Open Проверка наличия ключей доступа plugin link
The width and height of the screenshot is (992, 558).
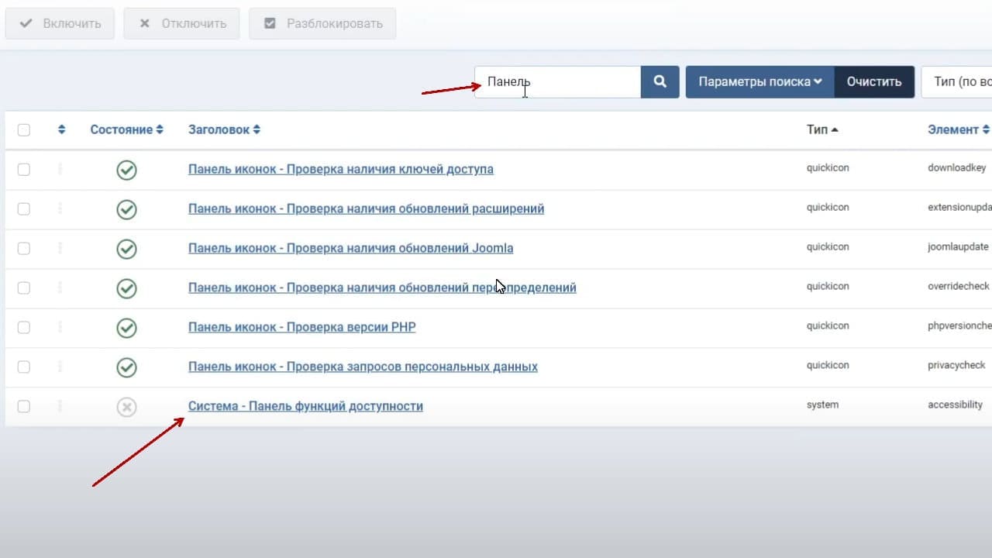coord(341,169)
